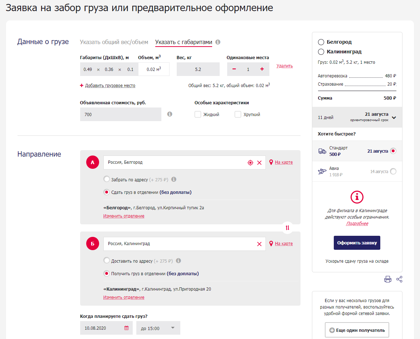Switch to Указать общий вес/объем tab
420x339 pixels.
[114, 42]
